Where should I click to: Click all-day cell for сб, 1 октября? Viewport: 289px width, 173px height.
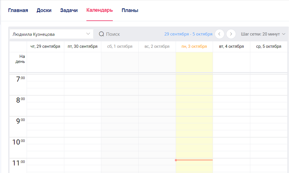[120, 62]
